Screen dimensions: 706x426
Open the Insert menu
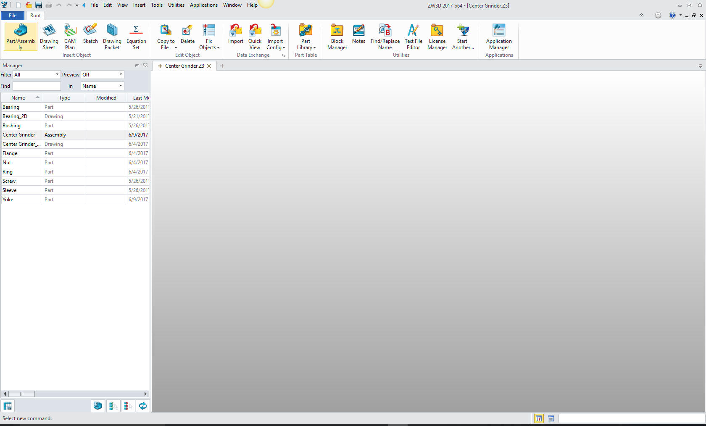139,5
